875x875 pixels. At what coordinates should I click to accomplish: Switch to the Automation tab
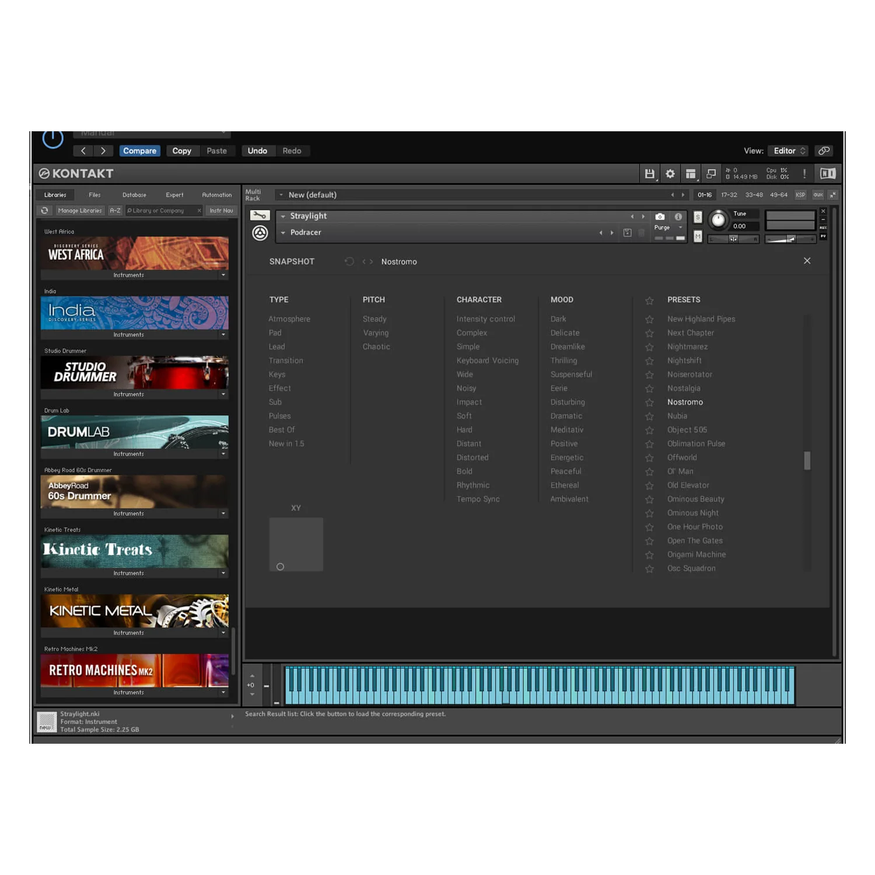point(216,195)
